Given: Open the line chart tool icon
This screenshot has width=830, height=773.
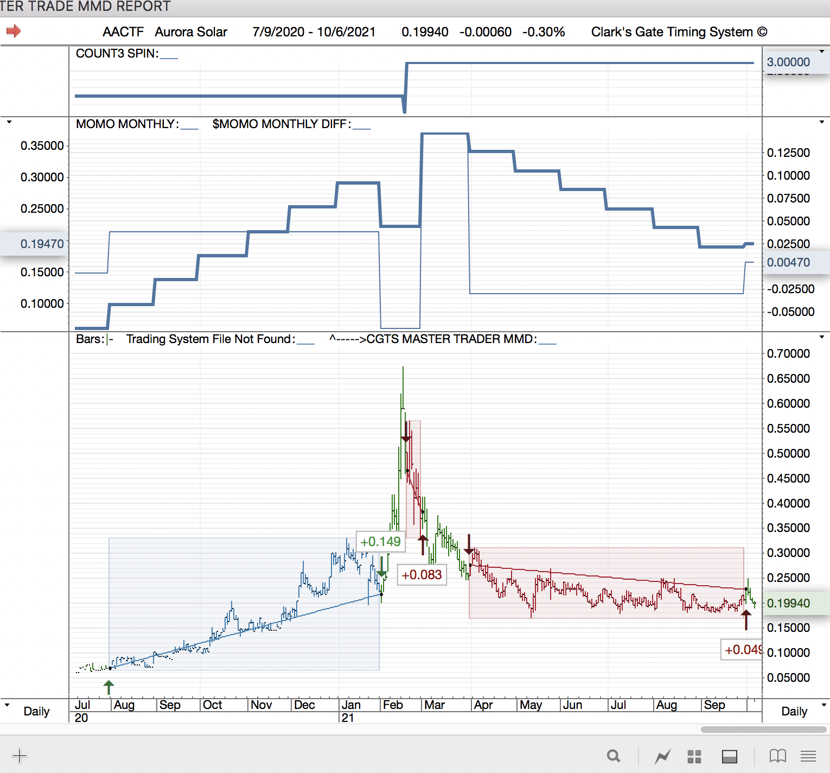Looking at the screenshot, I should (x=662, y=756).
